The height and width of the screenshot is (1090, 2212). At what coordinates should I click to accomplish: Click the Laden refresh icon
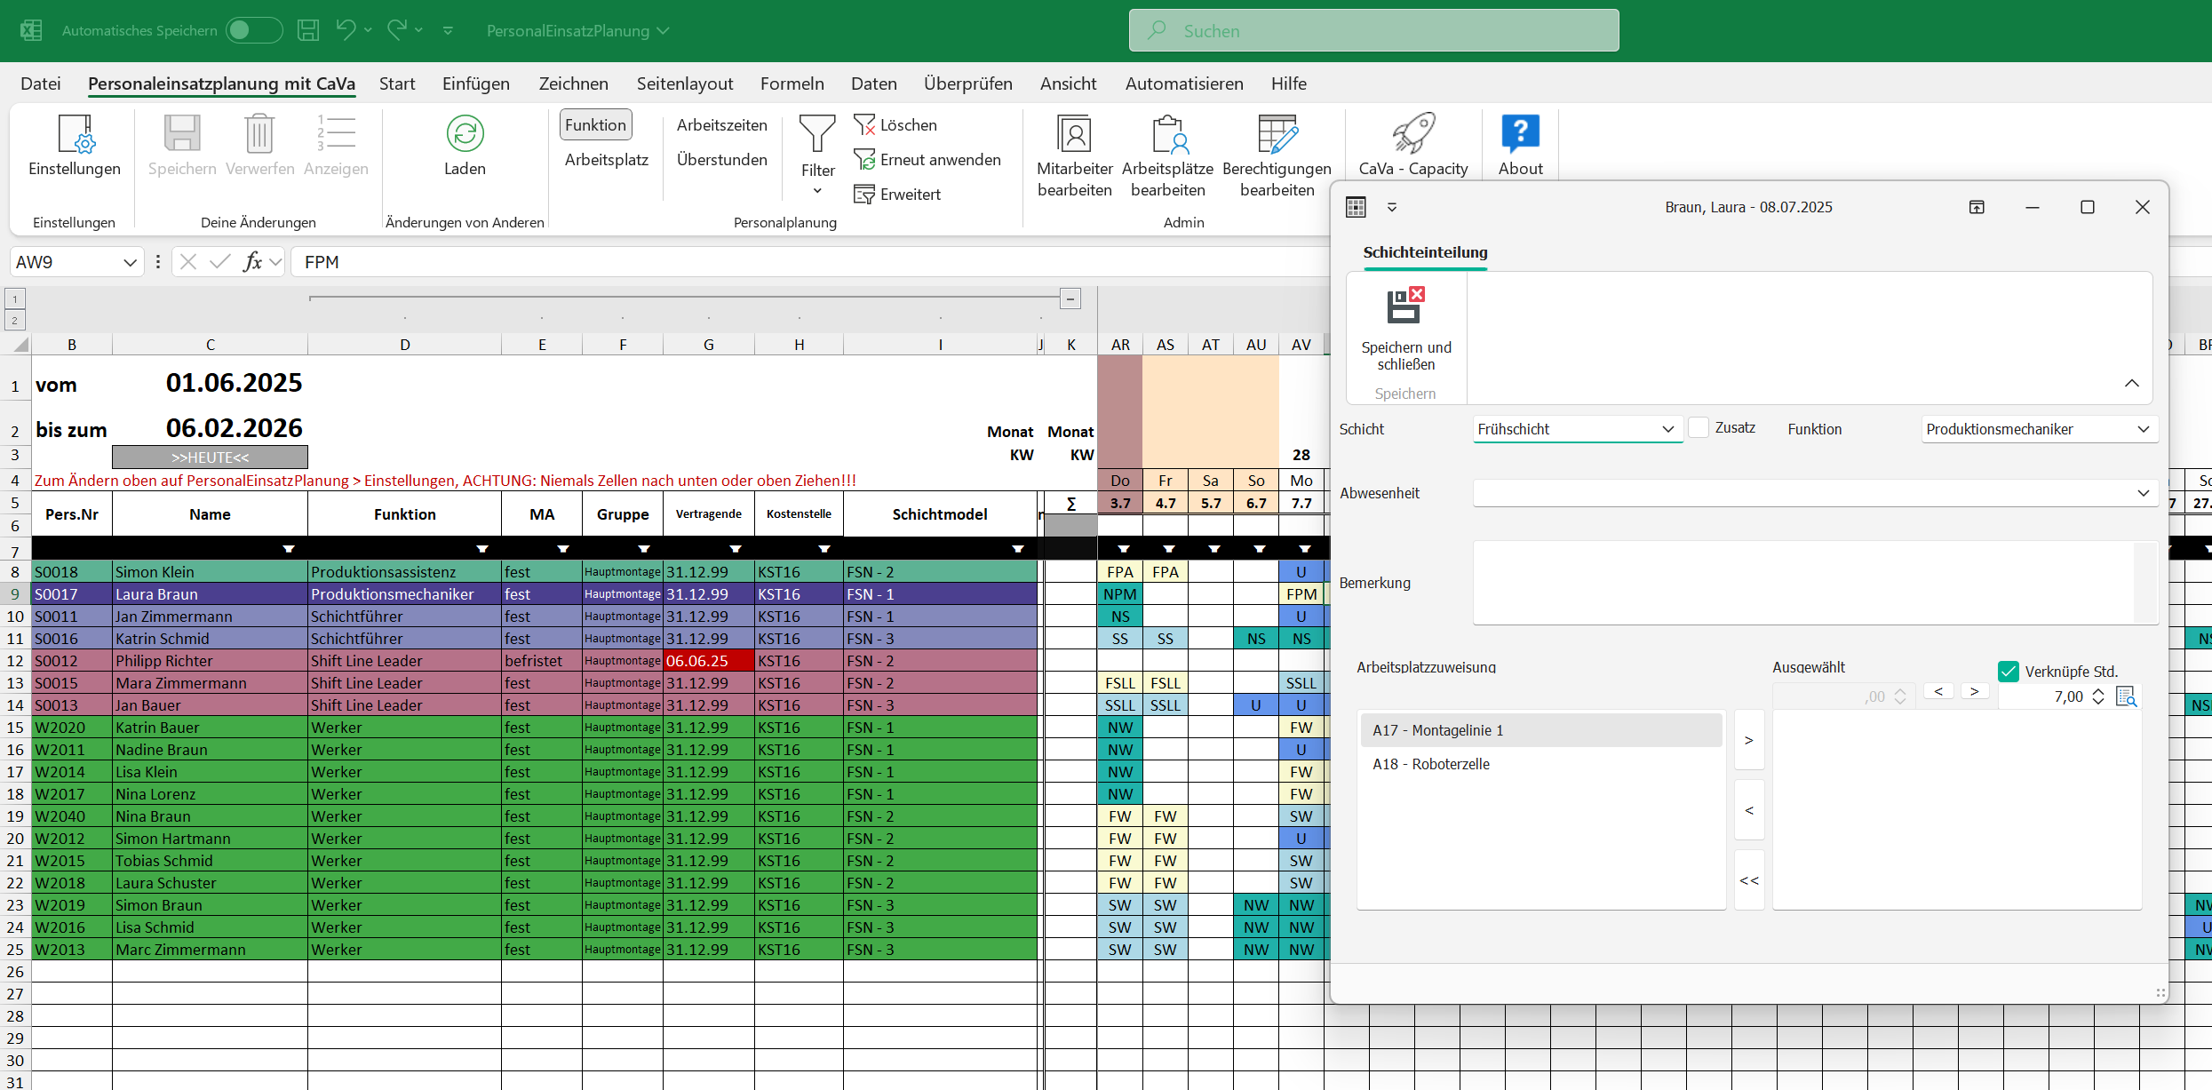click(465, 134)
